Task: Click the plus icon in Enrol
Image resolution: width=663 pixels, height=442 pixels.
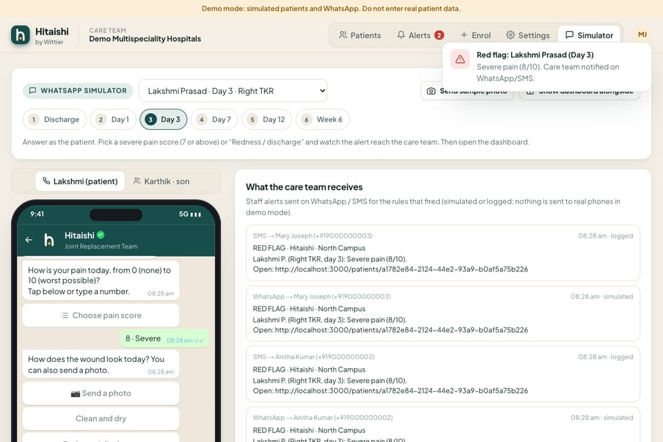Action: [464, 35]
